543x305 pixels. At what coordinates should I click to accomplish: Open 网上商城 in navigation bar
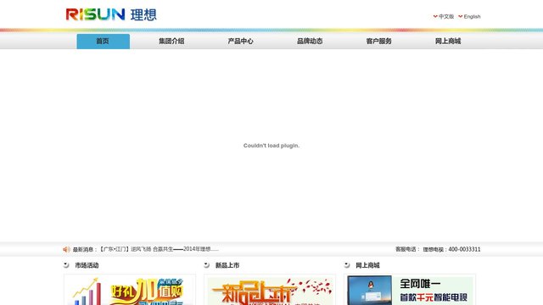click(448, 42)
